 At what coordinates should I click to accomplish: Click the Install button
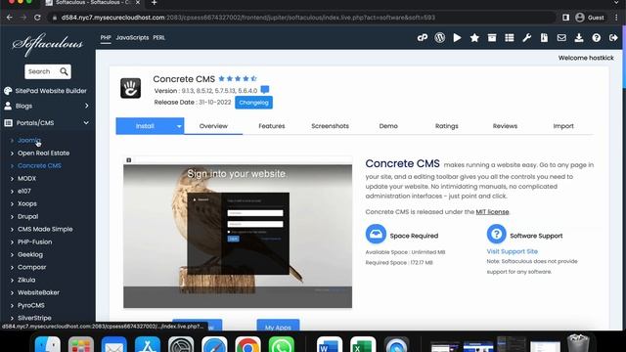(x=145, y=126)
